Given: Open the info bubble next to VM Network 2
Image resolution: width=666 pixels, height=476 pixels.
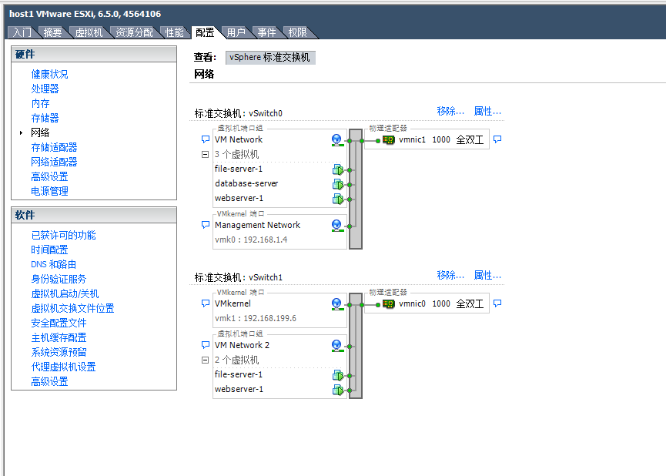Looking at the screenshot, I should [205, 344].
